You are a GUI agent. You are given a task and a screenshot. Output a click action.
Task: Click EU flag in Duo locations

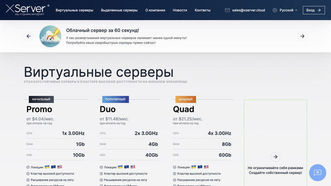(127, 167)
